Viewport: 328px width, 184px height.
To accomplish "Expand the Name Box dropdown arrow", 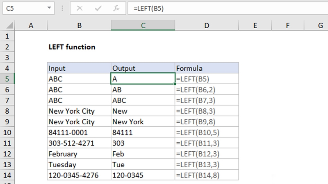I will tap(49, 8).
